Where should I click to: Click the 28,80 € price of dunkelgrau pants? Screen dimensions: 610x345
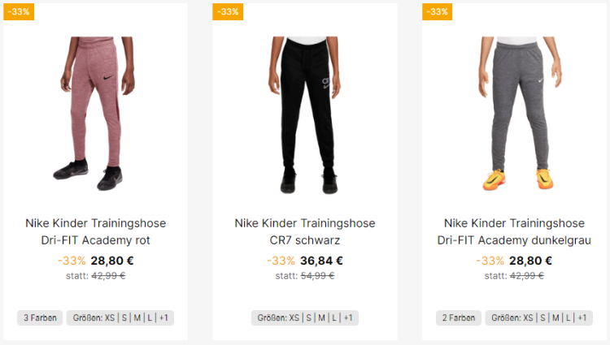(531, 261)
